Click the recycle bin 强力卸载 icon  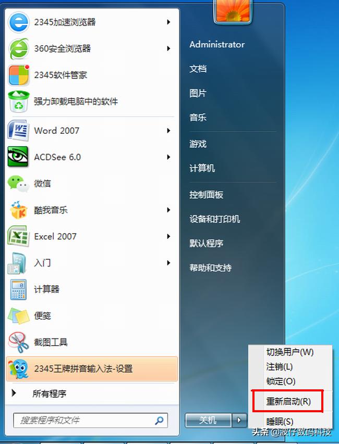[18, 102]
